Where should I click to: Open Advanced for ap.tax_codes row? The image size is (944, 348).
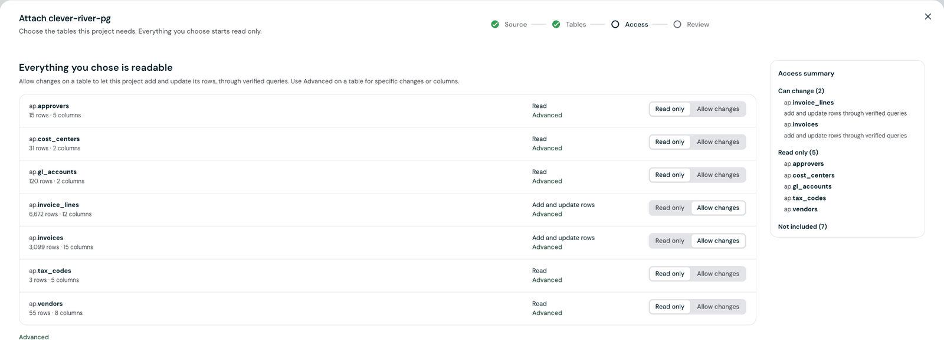547,281
